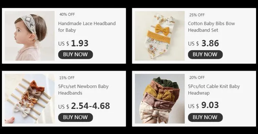
Task: Click BUY NOW under 5Pcs/set Newborn Headbands
Action: pos(75,117)
